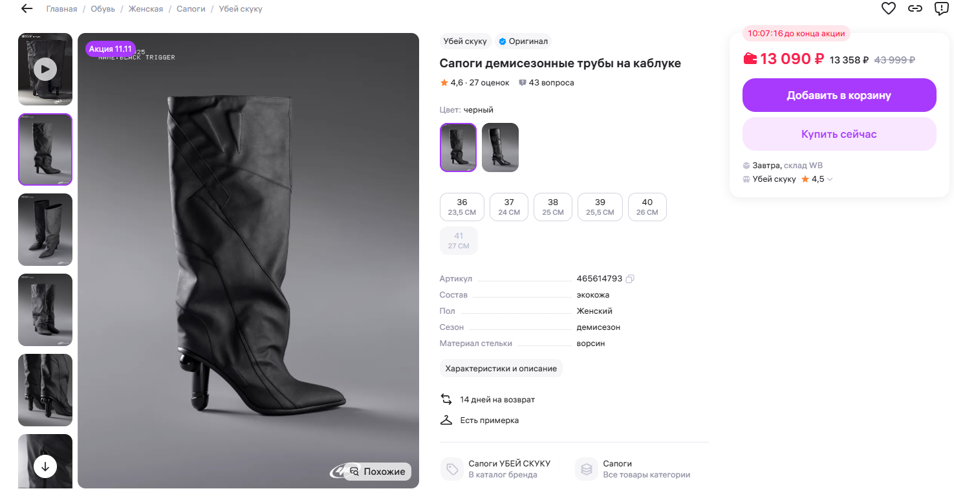
Task: Report the listing using the exclamation bubble icon
Action: (941, 8)
